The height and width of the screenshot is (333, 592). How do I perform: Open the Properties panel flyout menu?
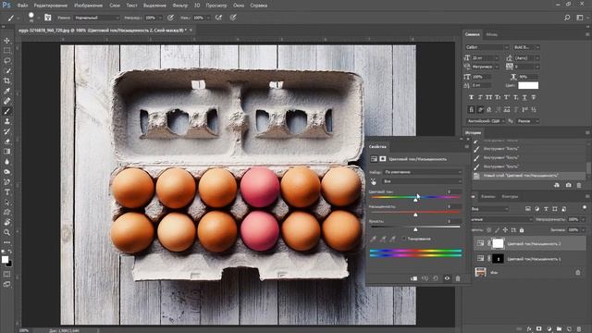[467, 147]
